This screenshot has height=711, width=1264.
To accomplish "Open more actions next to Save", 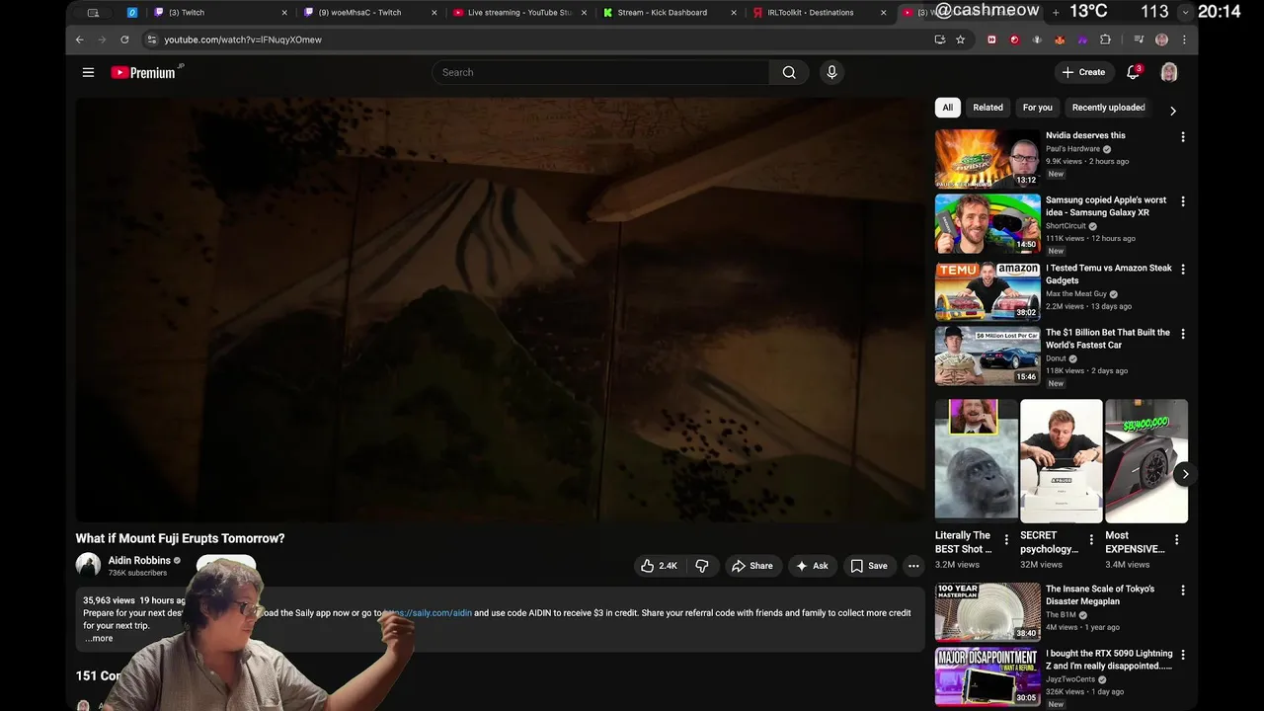I will click(913, 566).
